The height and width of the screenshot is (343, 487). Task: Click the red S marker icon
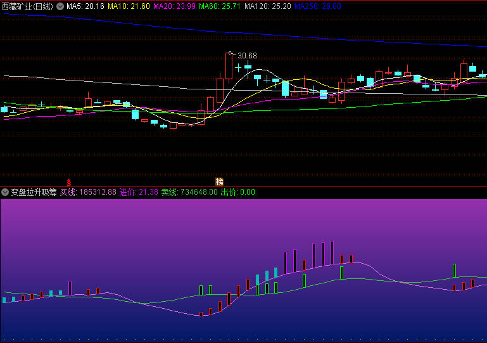point(68,183)
